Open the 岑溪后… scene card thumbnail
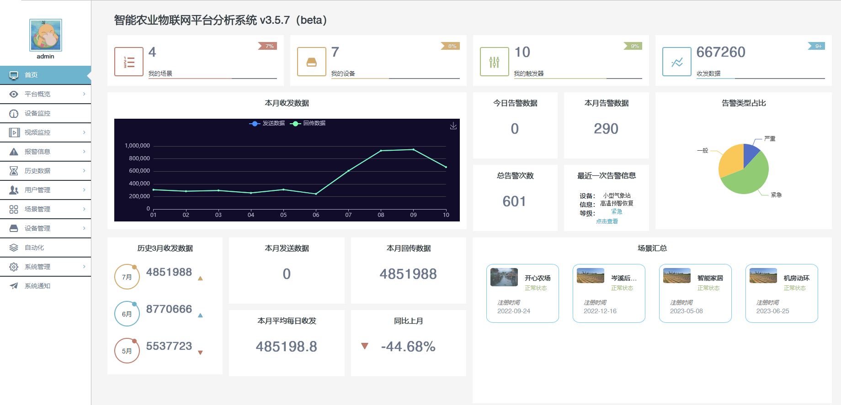 coord(591,276)
